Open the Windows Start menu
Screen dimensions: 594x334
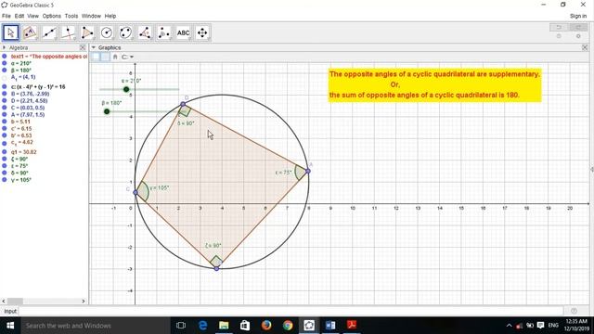tap(10, 326)
